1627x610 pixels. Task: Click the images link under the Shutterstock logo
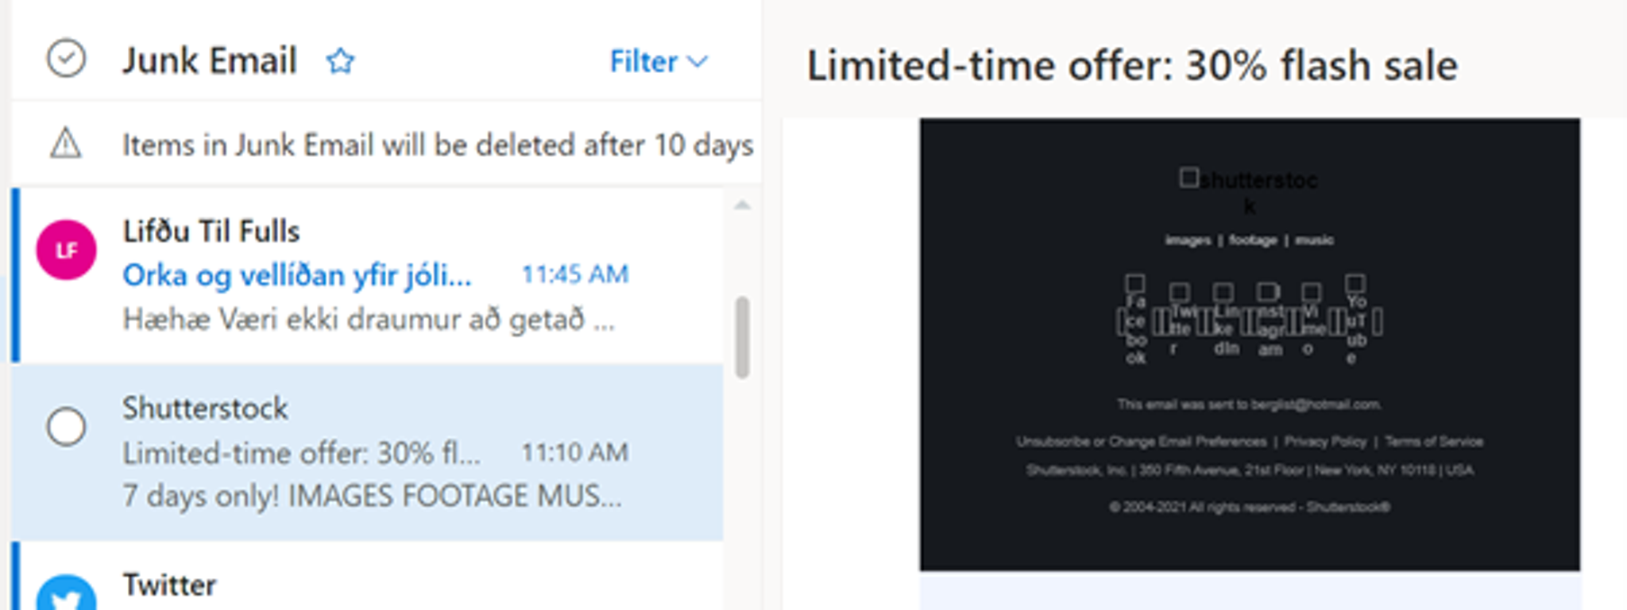click(x=1188, y=240)
